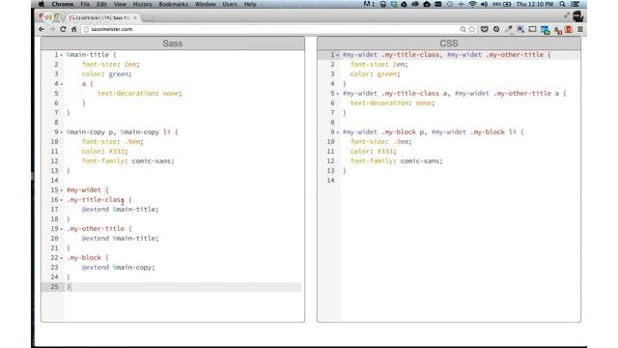The width and height of the screenshot is (618, 348).
Task: Open the Help menu
Action: click(250, 4)
